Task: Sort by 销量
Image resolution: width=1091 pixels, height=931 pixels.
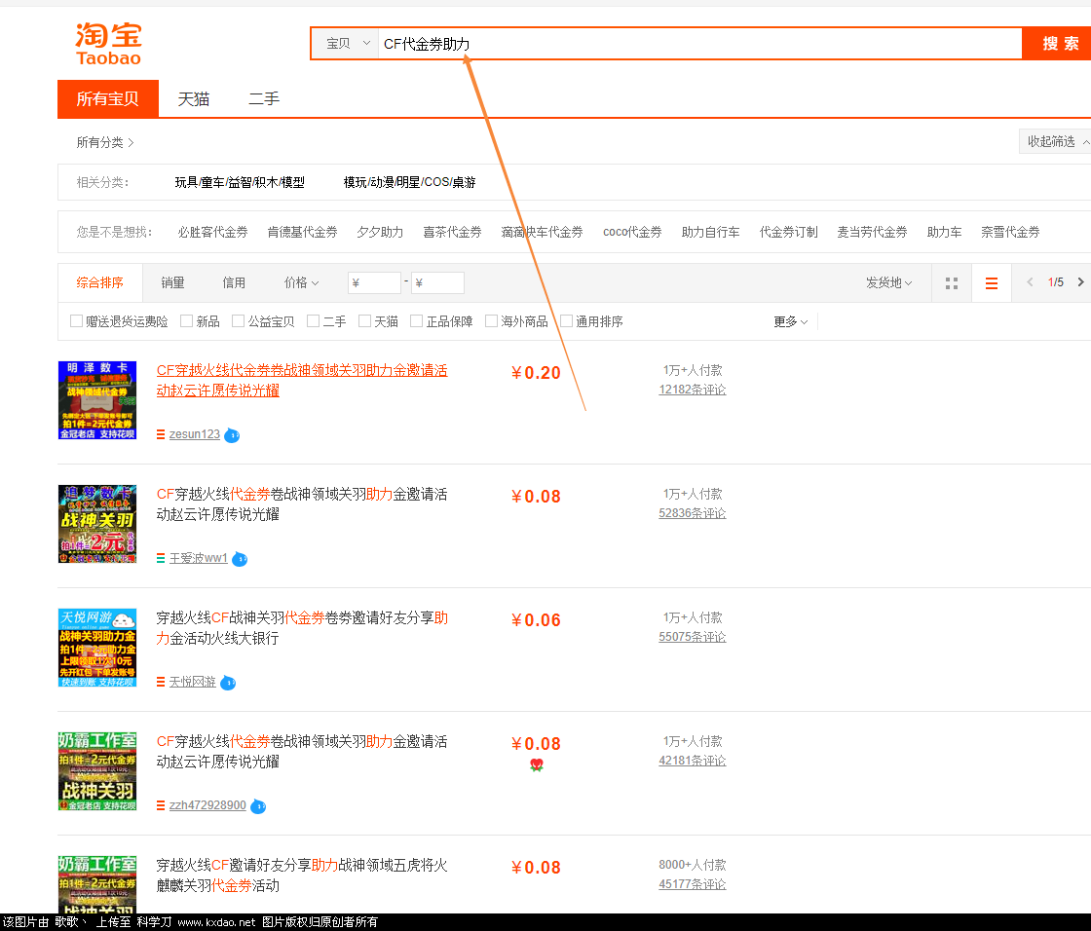Action: point(172,282)
